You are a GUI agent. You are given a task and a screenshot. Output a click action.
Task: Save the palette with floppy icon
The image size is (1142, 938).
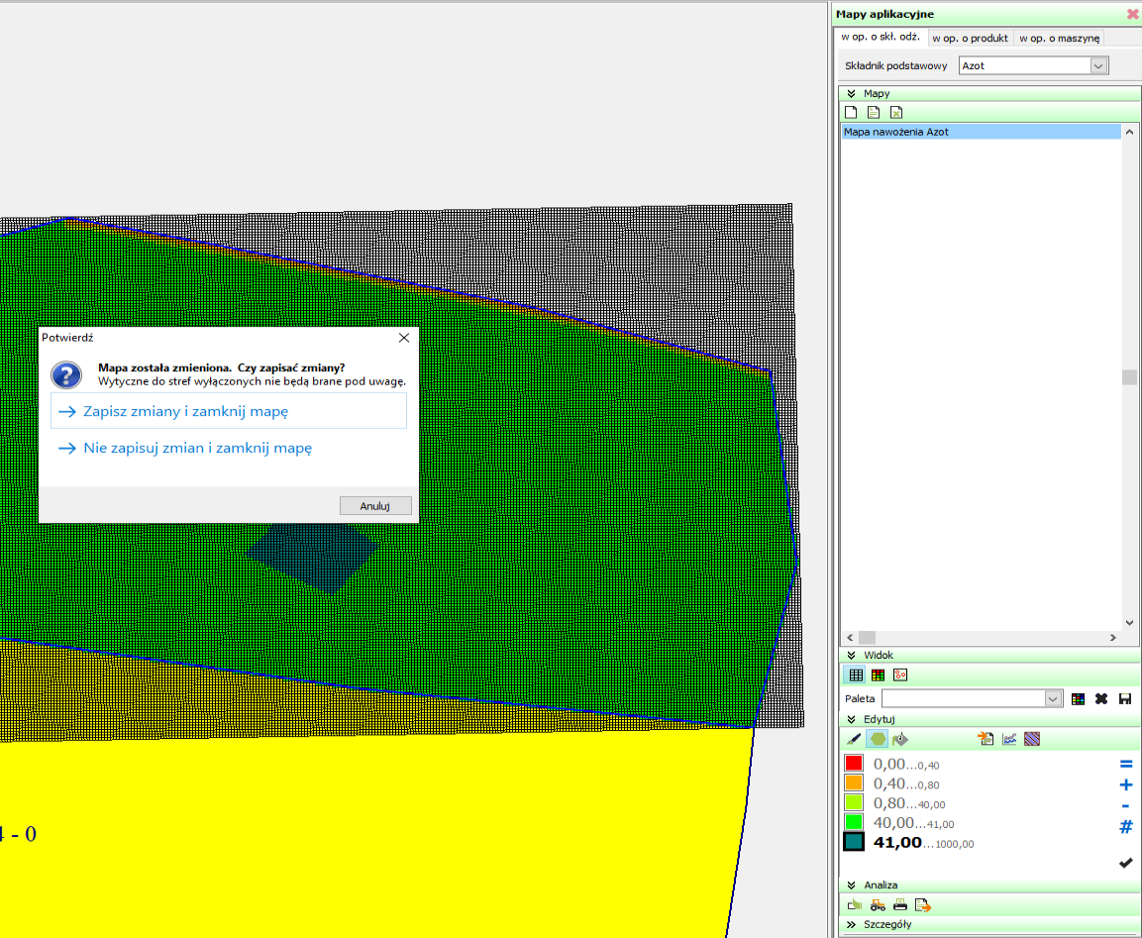1125,699
